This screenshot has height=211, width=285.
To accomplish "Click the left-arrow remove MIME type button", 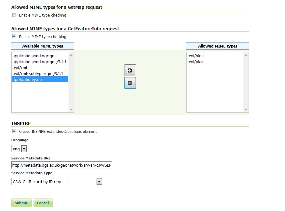I will coord(130,83).
